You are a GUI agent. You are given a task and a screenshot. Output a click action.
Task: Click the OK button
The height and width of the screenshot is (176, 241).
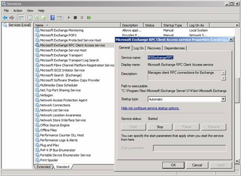click(173, 165)
